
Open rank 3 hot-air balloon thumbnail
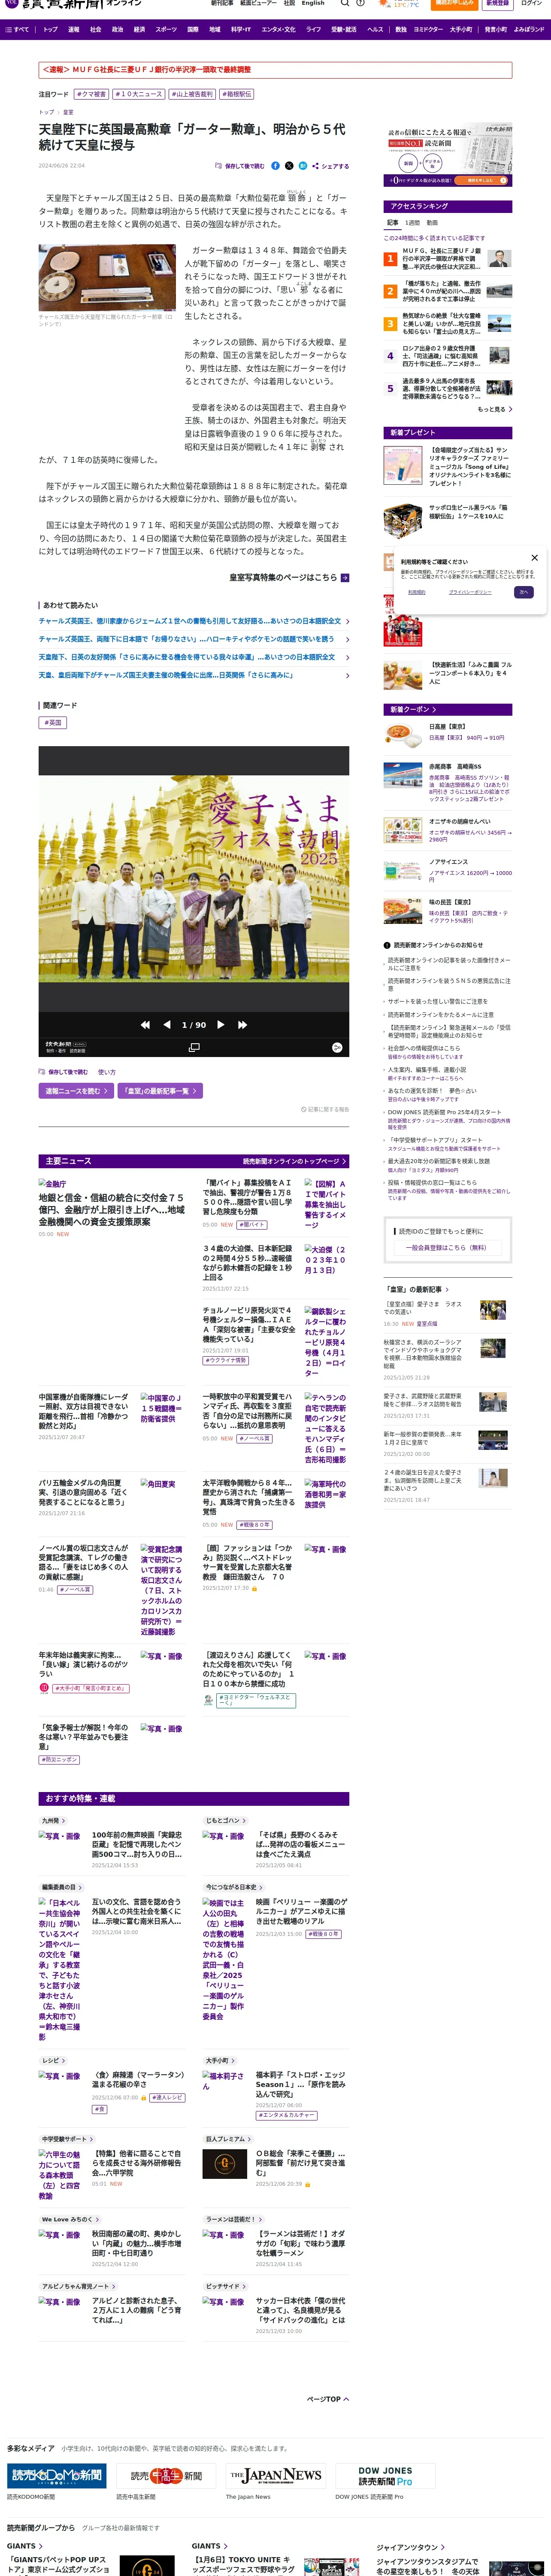coord(499,323)
